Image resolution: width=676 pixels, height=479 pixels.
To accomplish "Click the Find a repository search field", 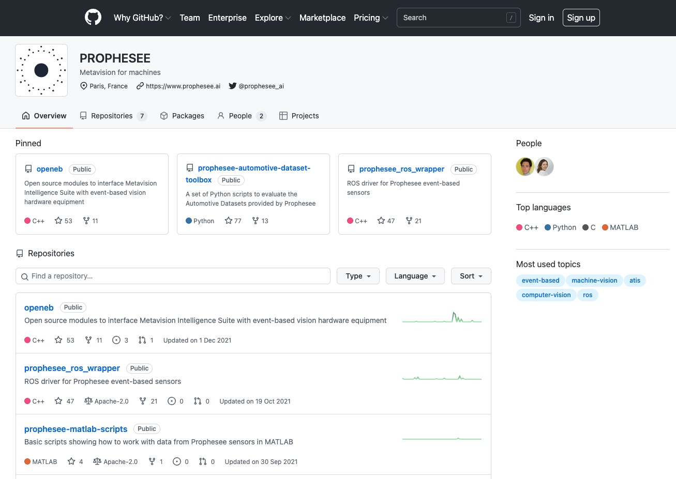I will (x=173, y=276).
